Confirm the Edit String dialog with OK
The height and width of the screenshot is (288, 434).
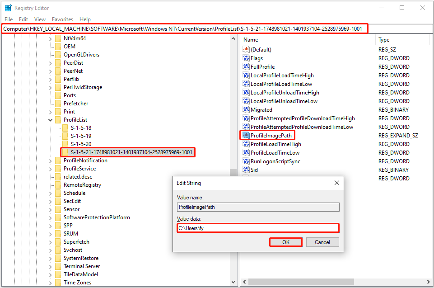tap(286, 242)
